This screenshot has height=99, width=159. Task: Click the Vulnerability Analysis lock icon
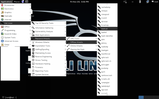33,31
